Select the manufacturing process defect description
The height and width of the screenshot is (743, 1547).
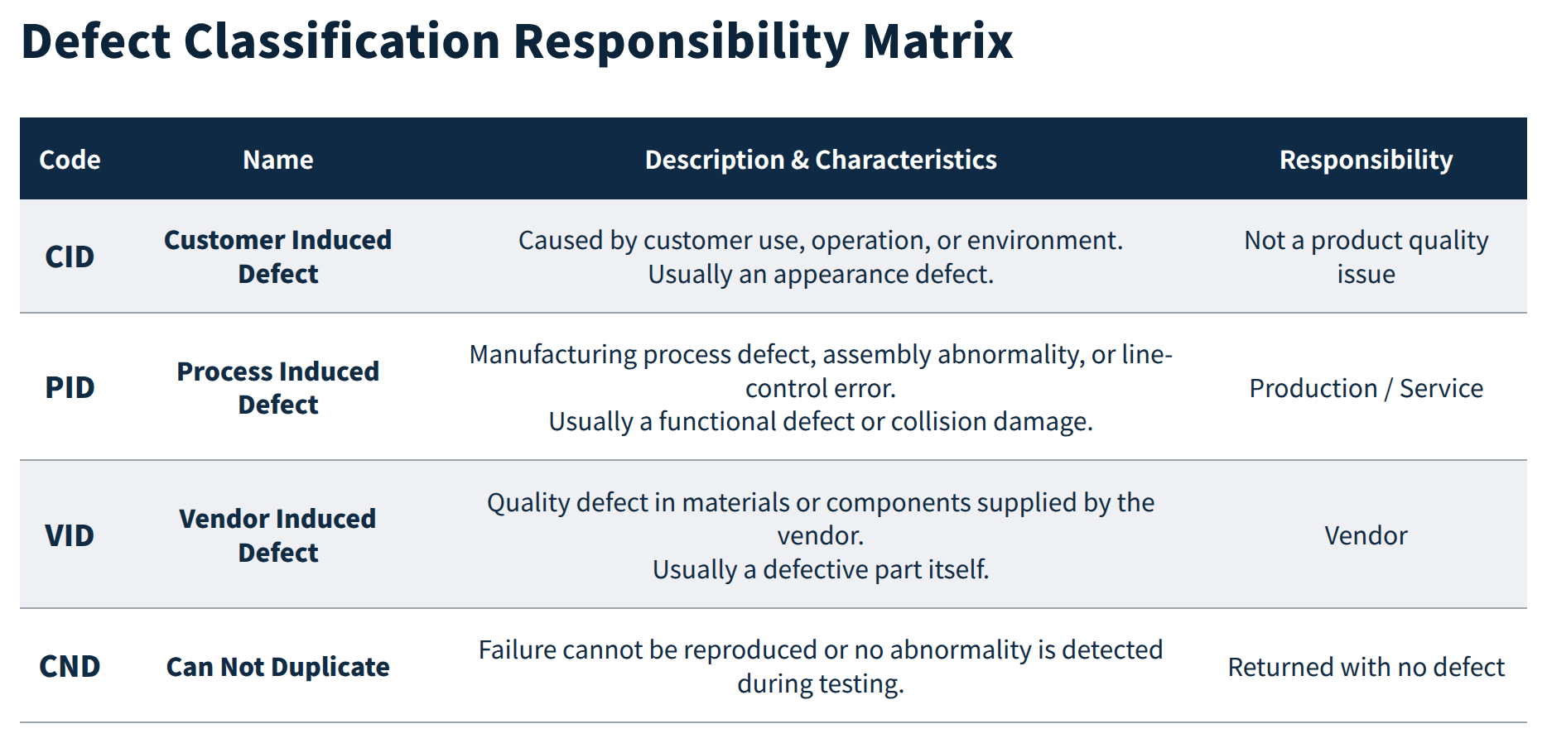click(x=821, y=387)
